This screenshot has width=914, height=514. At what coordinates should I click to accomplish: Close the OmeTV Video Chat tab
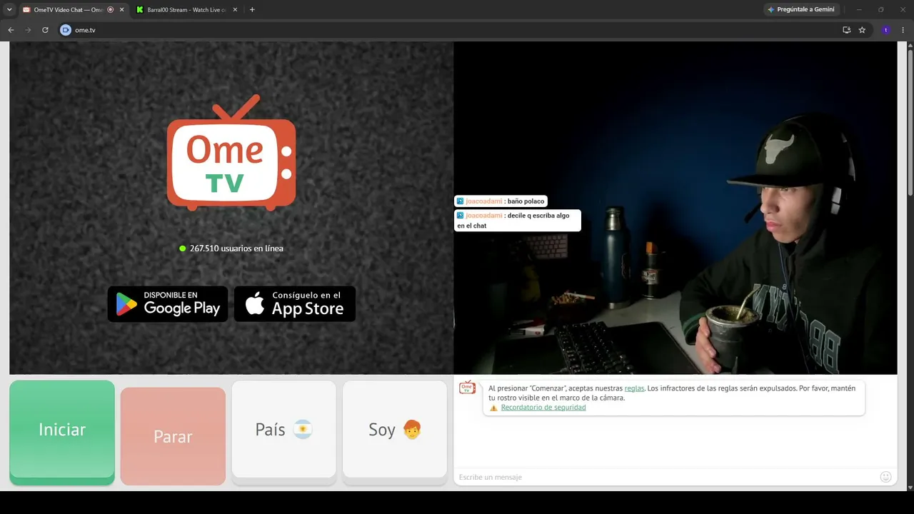[121, 10]
